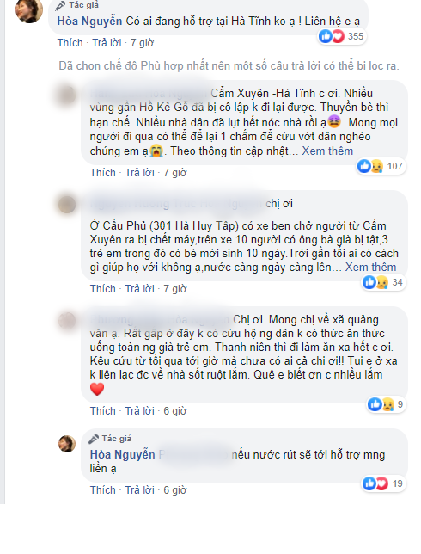Open the 19 reactions on author's reply
The image size is (421, 554).
click(x=383, y=483)
